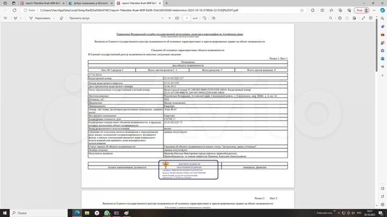This screenshot has height=217, width=387.
Task: Click the taskbar Поиск search box
Action: 39,213
